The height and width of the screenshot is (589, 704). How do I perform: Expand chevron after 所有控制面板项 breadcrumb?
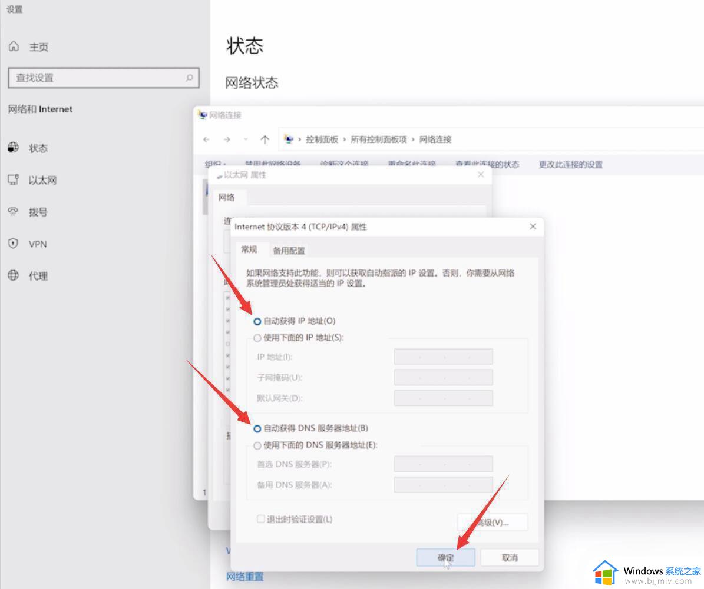tap(413, 139)
